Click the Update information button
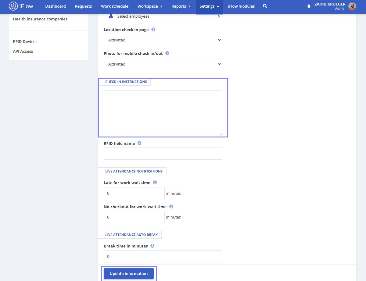The height and width of the screenshot is (281, 366). coord(129,273)
